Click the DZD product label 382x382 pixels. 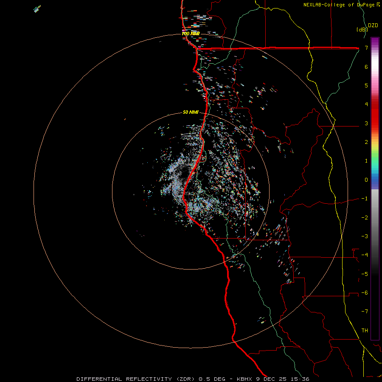(x=373, y=25)
